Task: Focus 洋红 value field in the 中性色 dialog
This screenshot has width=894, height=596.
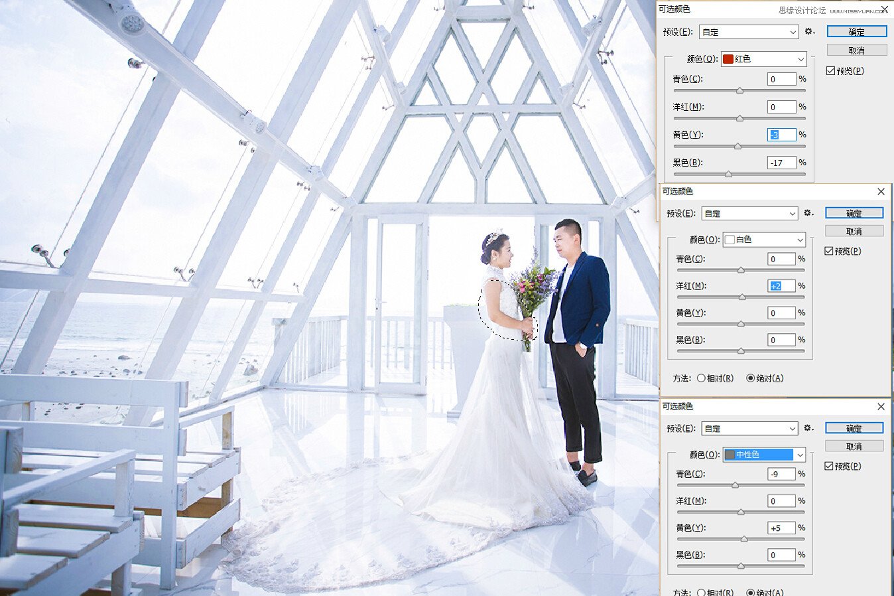Action: 781,501
